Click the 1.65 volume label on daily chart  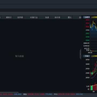click(88, 86)
